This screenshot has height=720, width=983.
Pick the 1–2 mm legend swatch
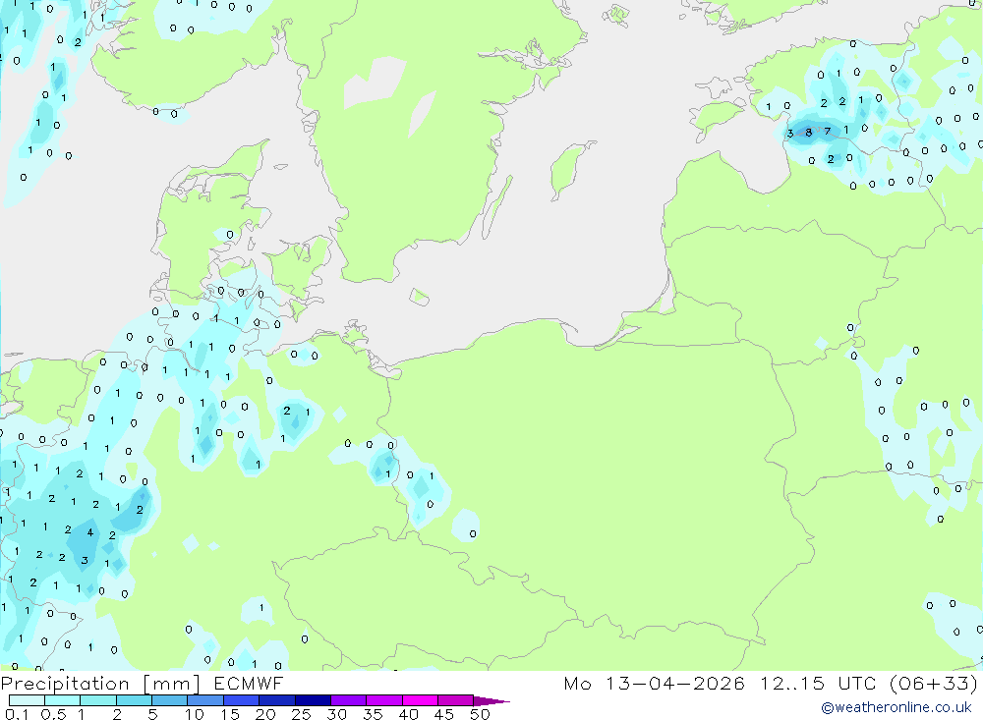[x=98, y=700]
